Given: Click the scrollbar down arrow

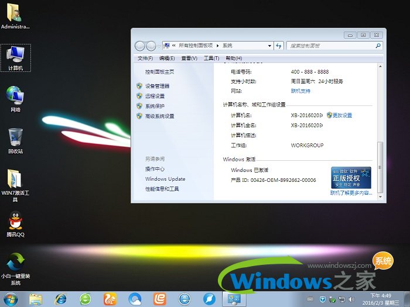Looking at the screenshot, I should pyautogui.click(x=380, y=197).
